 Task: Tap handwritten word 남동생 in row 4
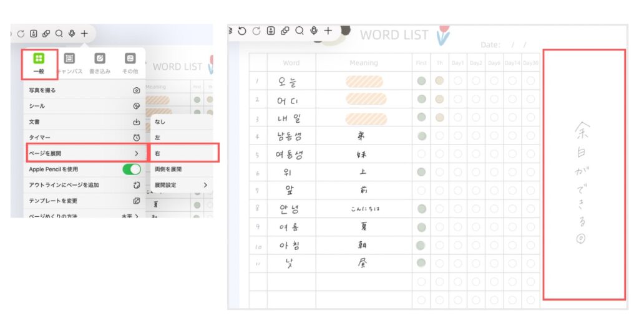[289, 136]
